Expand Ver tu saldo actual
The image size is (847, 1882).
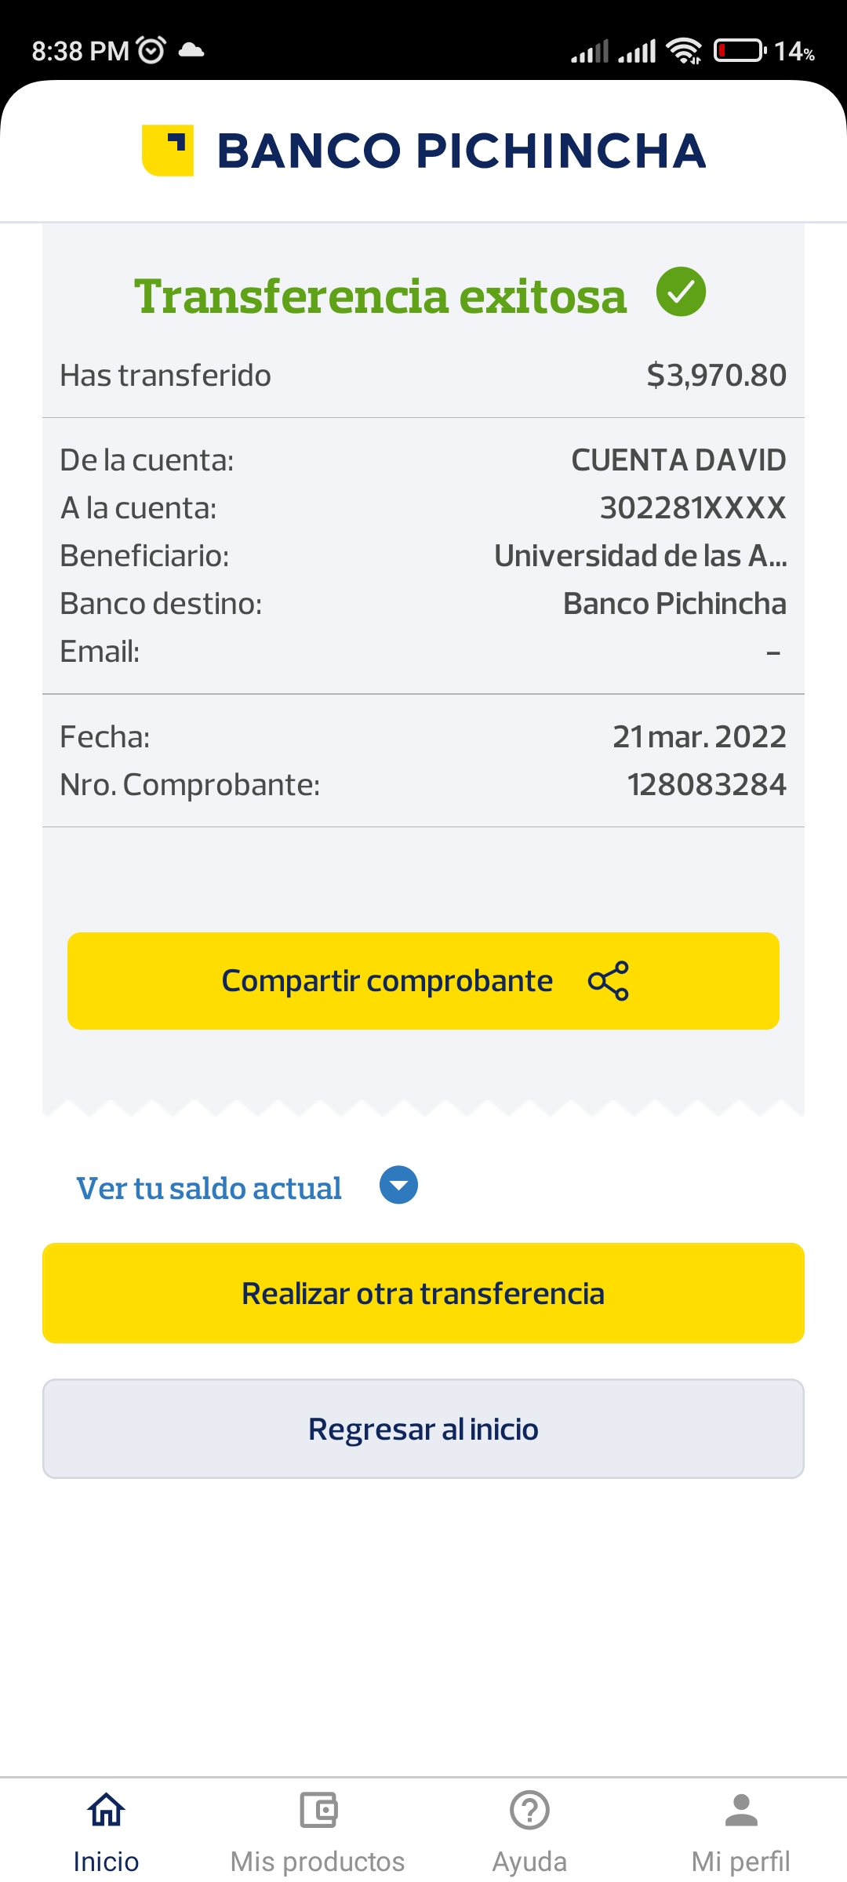[x=209, y=1188]
